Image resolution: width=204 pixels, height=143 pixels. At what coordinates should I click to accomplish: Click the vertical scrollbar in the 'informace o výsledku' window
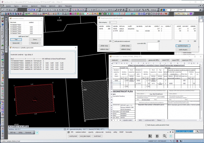74,62
